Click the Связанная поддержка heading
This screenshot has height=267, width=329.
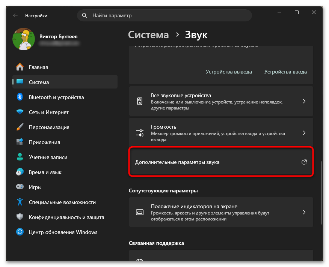156,243
